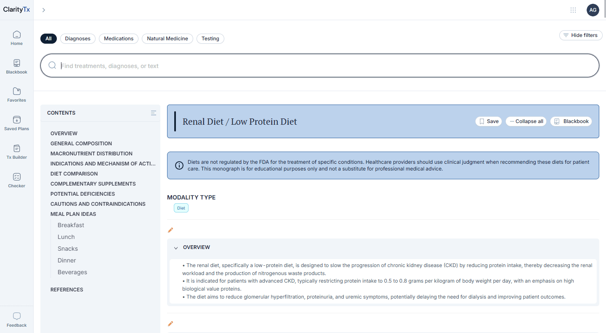606x333 pixels.
Task: Collapse the Contents panel list icon
Action: pos(154,113)
